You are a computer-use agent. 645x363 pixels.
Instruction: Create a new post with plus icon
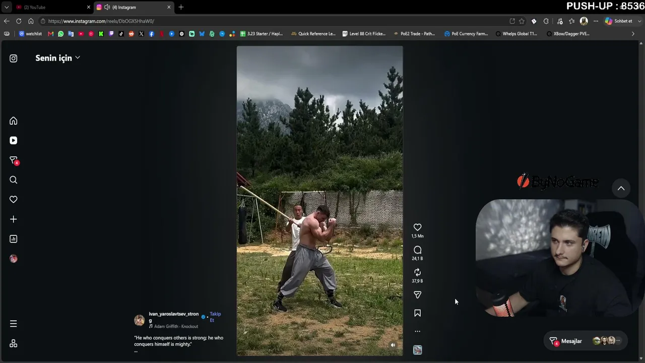coord(14,219)
